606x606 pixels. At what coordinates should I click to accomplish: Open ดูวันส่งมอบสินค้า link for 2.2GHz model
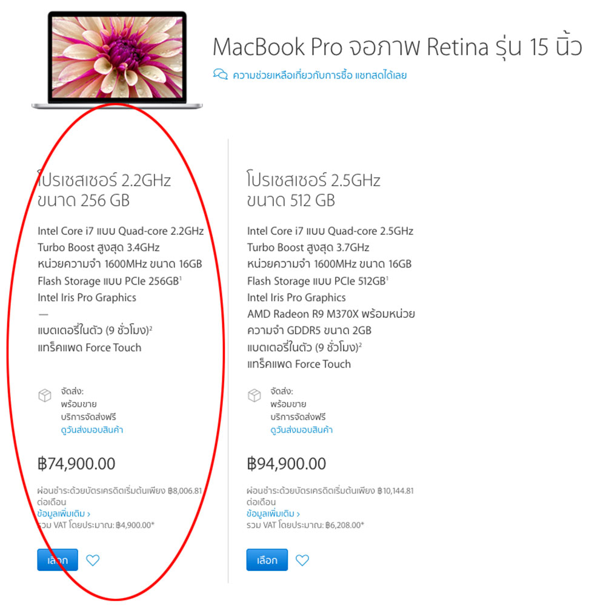92,430
